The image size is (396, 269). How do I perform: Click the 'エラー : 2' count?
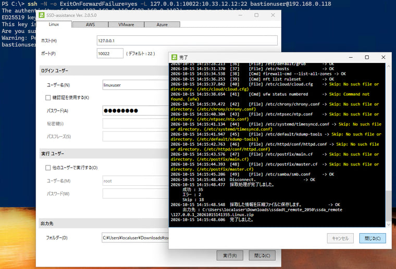[x=192, y=195]
